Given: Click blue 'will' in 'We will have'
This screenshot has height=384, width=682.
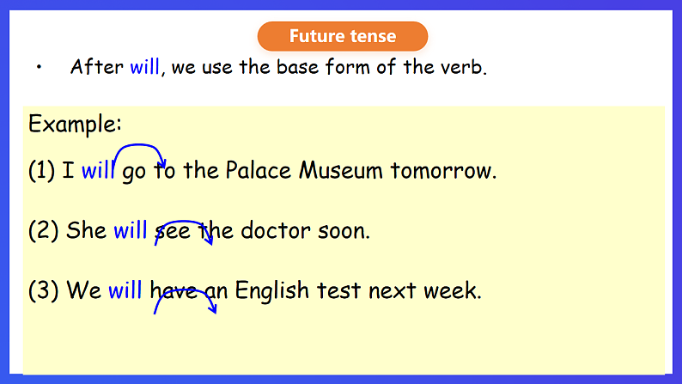Looking at the screenshot, I should pyautogui.click(x=125, y=290).
